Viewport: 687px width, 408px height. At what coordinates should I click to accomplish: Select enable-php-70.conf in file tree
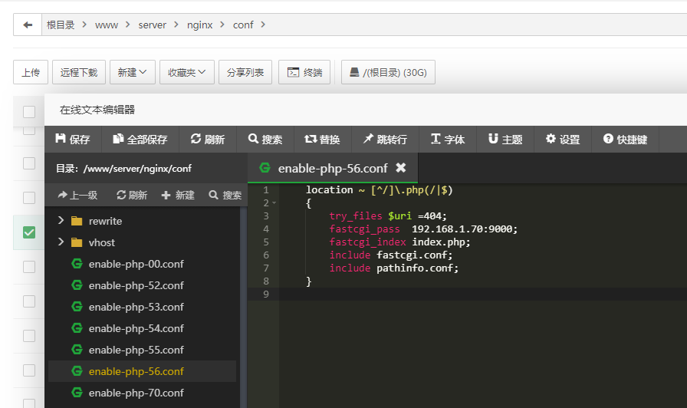click(136, 393)
